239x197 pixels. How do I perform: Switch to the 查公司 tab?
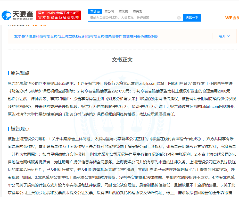click(109, 12)
